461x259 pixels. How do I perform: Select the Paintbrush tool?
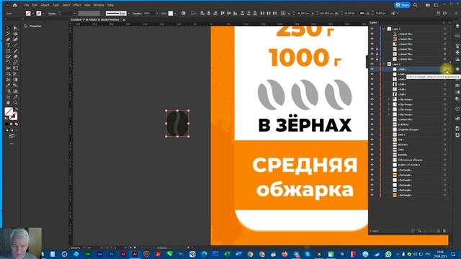[15, 51]
